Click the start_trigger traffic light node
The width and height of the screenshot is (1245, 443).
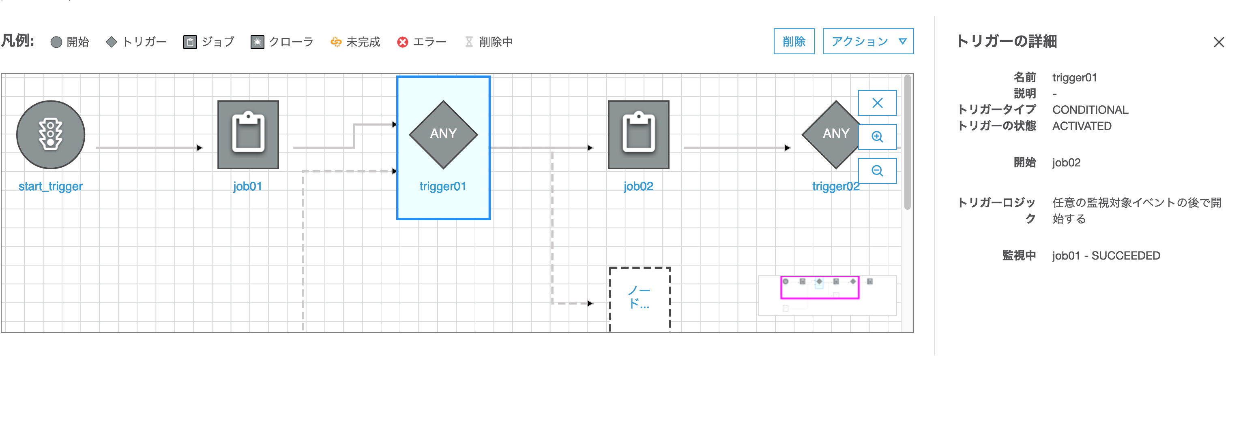tap(50, 134)
